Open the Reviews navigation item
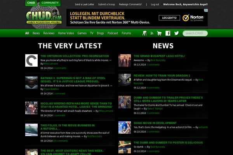Image resolution: width=233 pixels, height=155 pixels. (x=49, y=33)
